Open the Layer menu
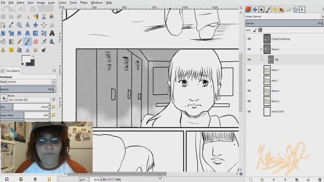 pyautogui.click(x=52, y=3)
